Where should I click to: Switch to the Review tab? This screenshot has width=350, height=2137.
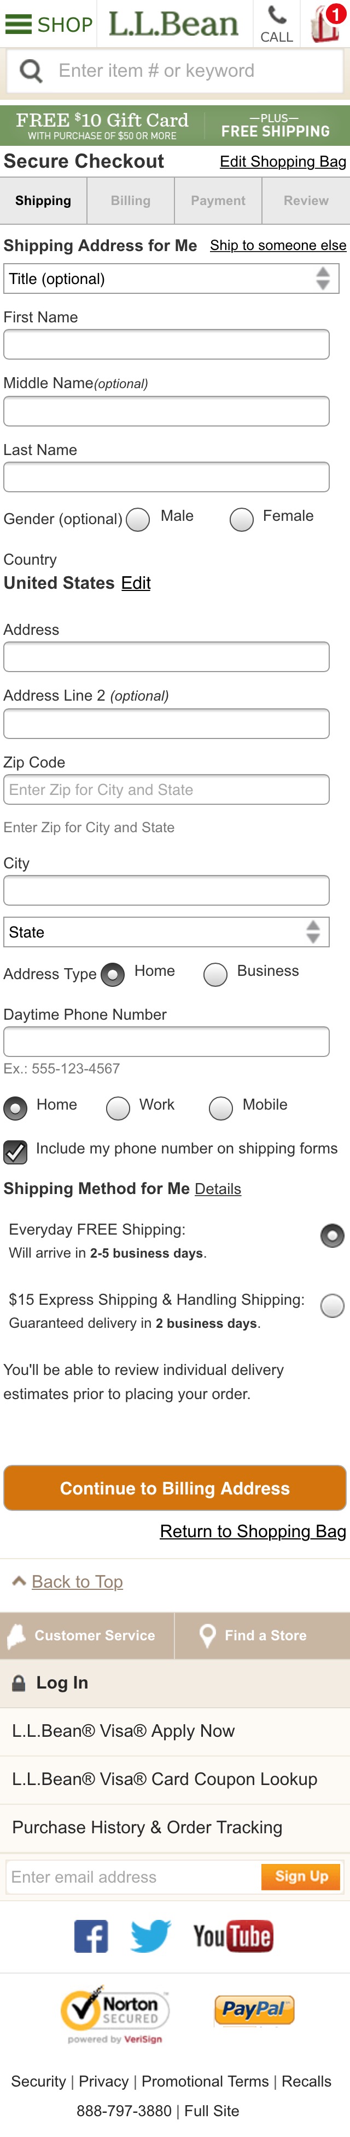[306, 201]
